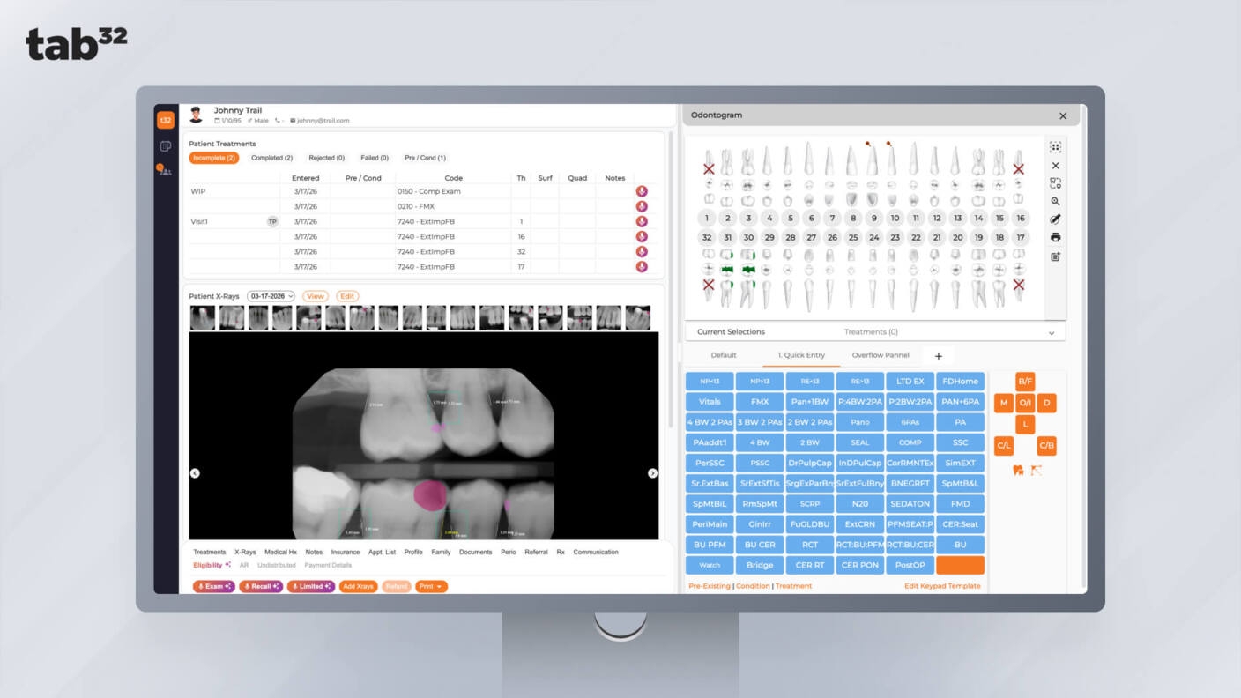The image size is (1241, 698).
Task: Select tooth number 32 in the odontogram
Action: (x=707, y=237)
